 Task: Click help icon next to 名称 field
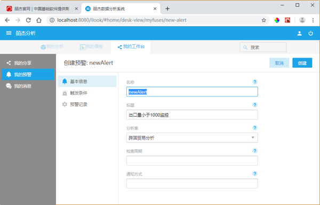click(255, 82)
